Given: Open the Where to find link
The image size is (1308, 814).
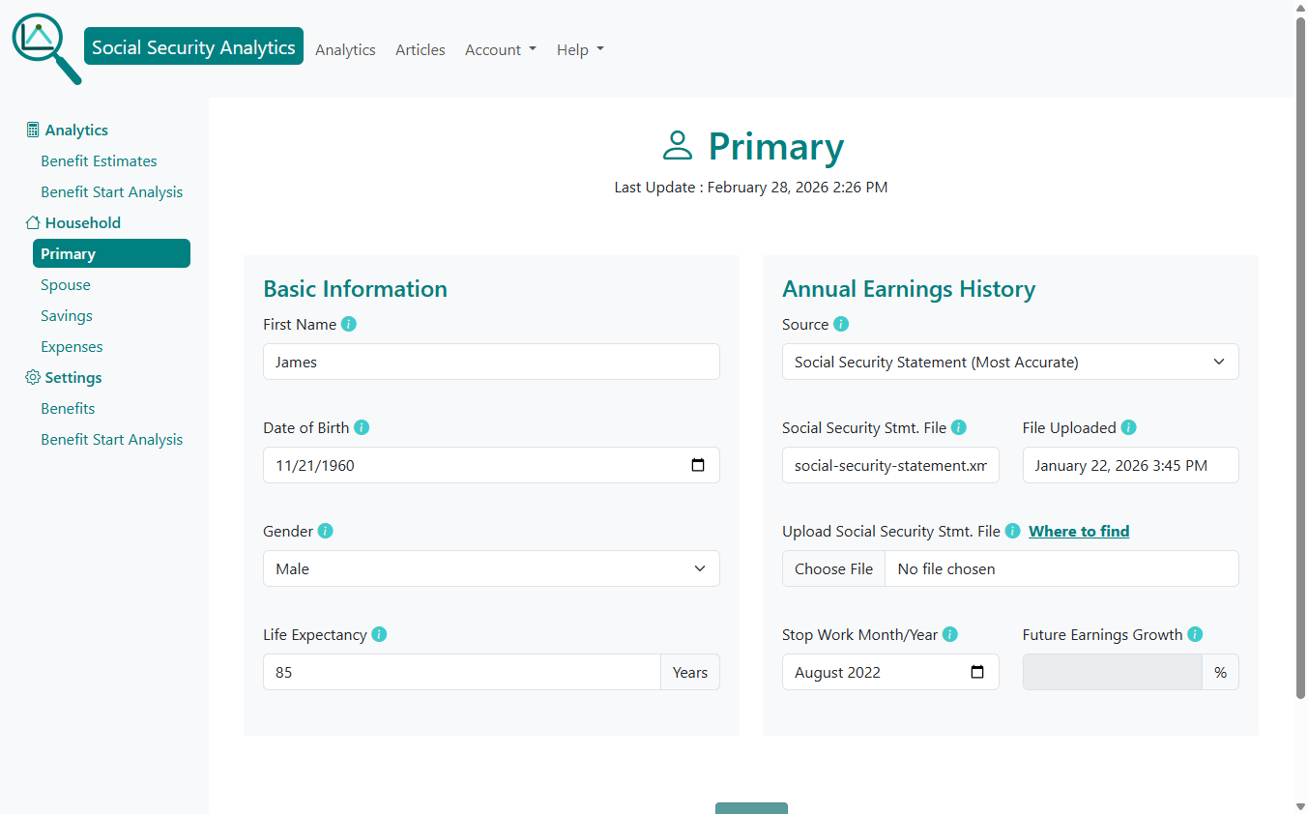Looking at the screenshot, I should point(1079,531).
